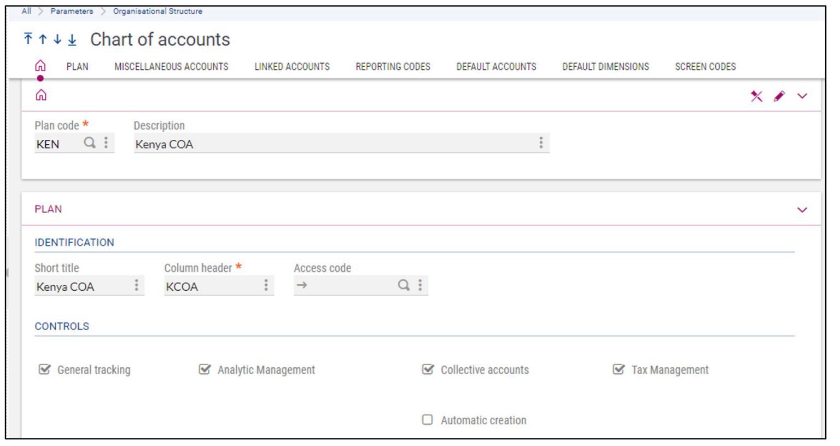Open the Plan code lookup magnifier
840x446 pixels.
(x=90, y=144)
